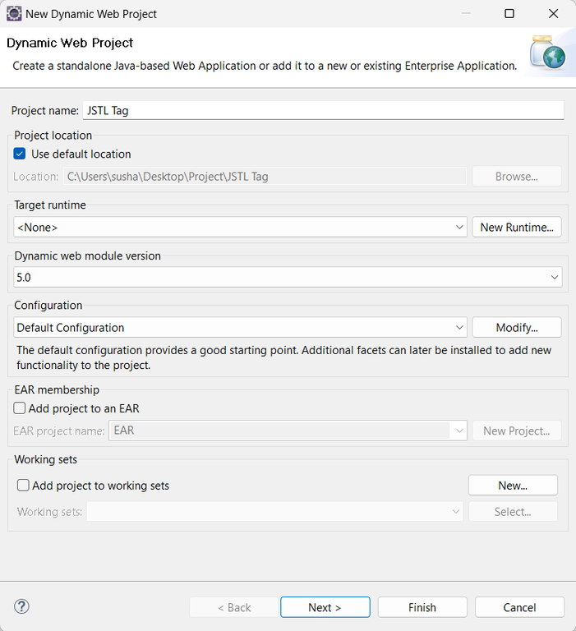Minimize the dialog window
Image resolution: width=576 pixels, height=631 pixels.
tap(466, 14)
